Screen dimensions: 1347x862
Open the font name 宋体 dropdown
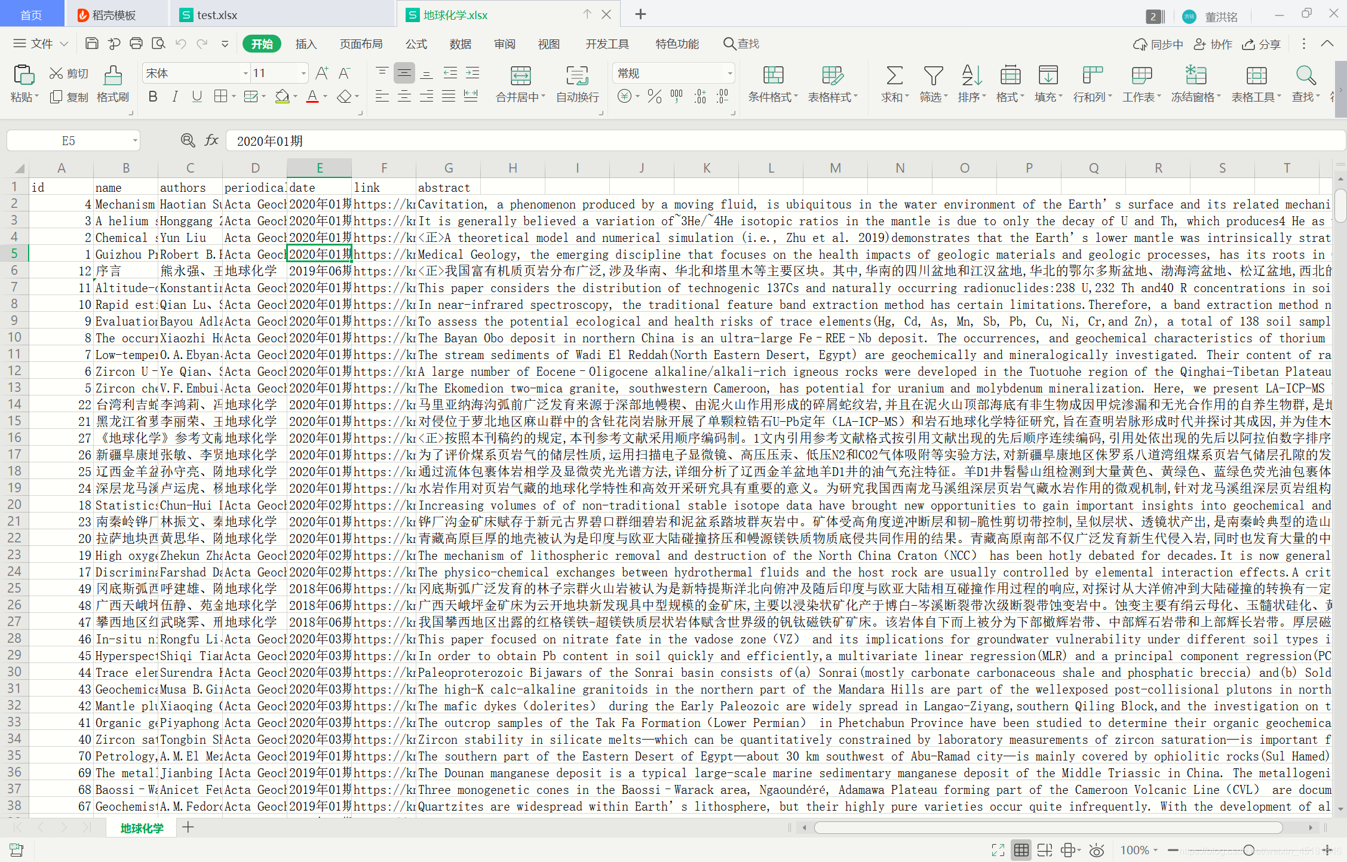pos(245,73)
